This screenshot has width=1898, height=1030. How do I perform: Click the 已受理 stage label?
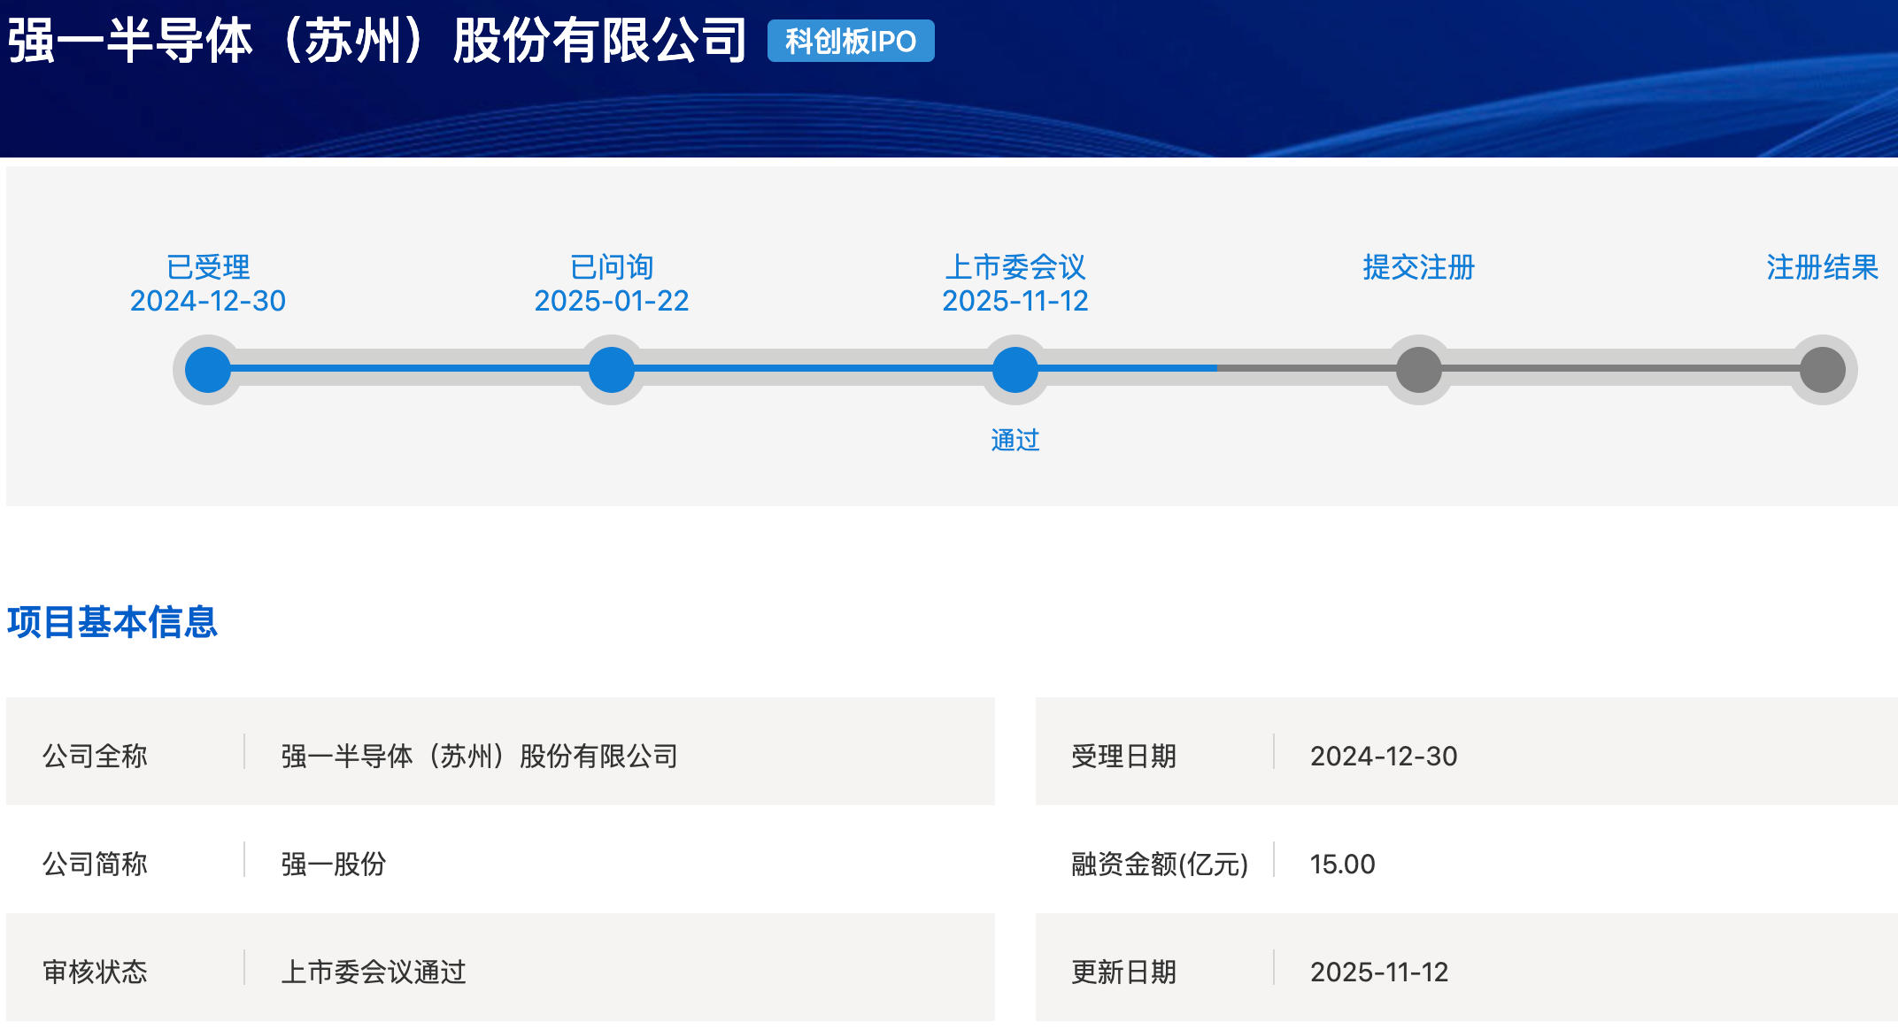pos(208,266)
